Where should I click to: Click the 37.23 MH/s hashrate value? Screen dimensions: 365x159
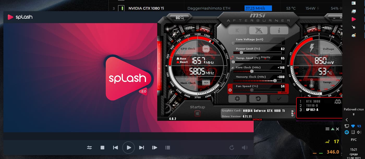point(258,8)
